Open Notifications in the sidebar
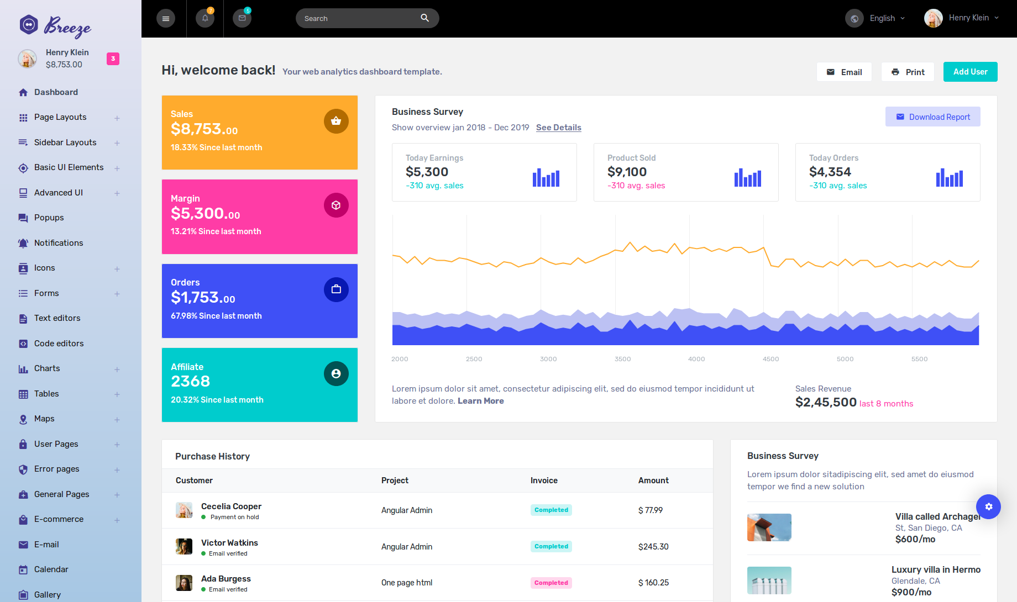 click(x=59, y=243)
